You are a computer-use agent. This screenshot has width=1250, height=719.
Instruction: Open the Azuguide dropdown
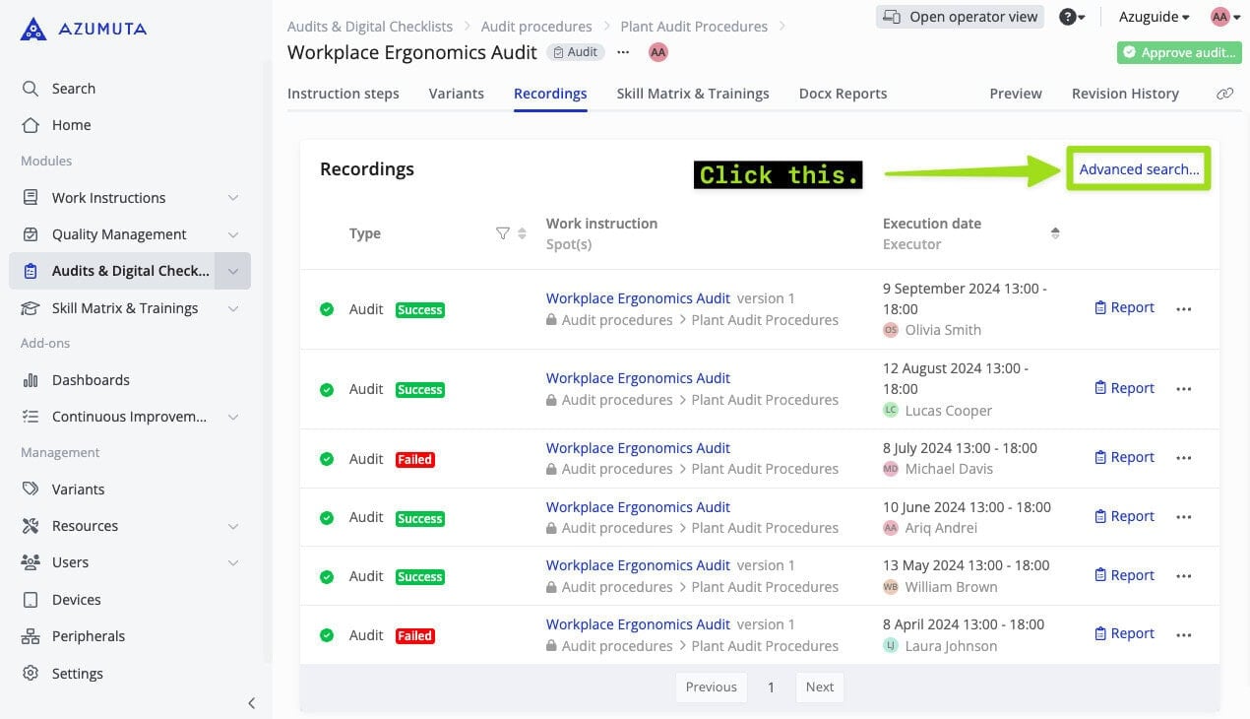1152,16
